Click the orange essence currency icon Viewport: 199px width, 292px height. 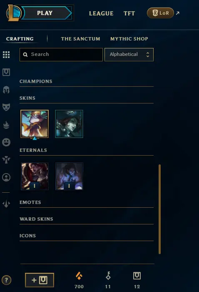[79, 276]
